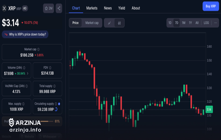Open the Yield tab
The height and width of the screenshot is (140, 221).
[x=122, y=8]
